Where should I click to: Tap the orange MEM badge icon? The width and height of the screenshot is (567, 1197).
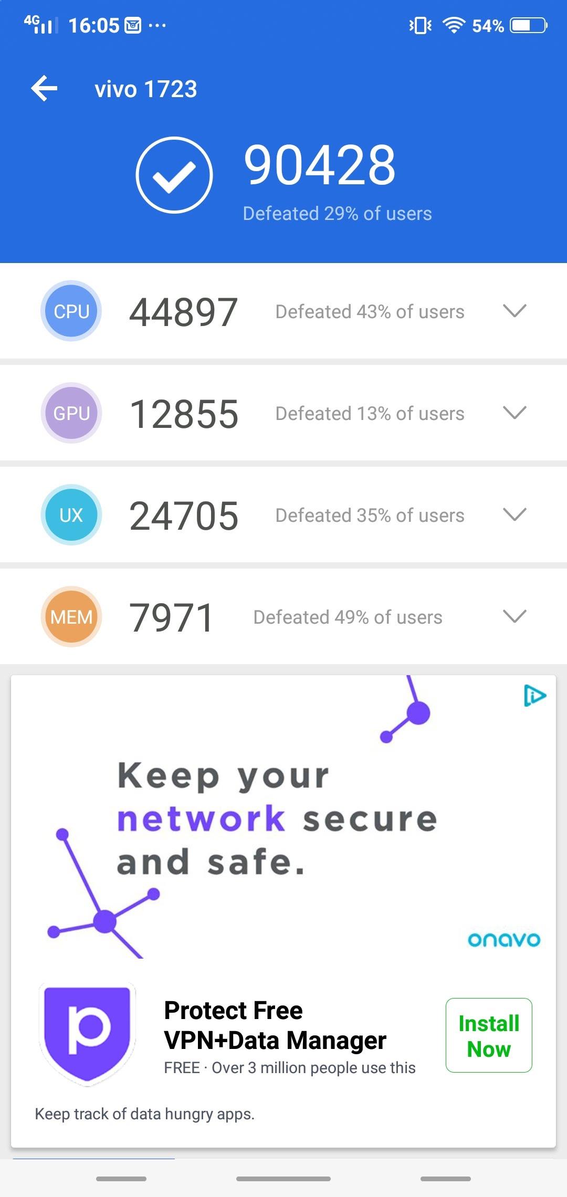point(71,617)
